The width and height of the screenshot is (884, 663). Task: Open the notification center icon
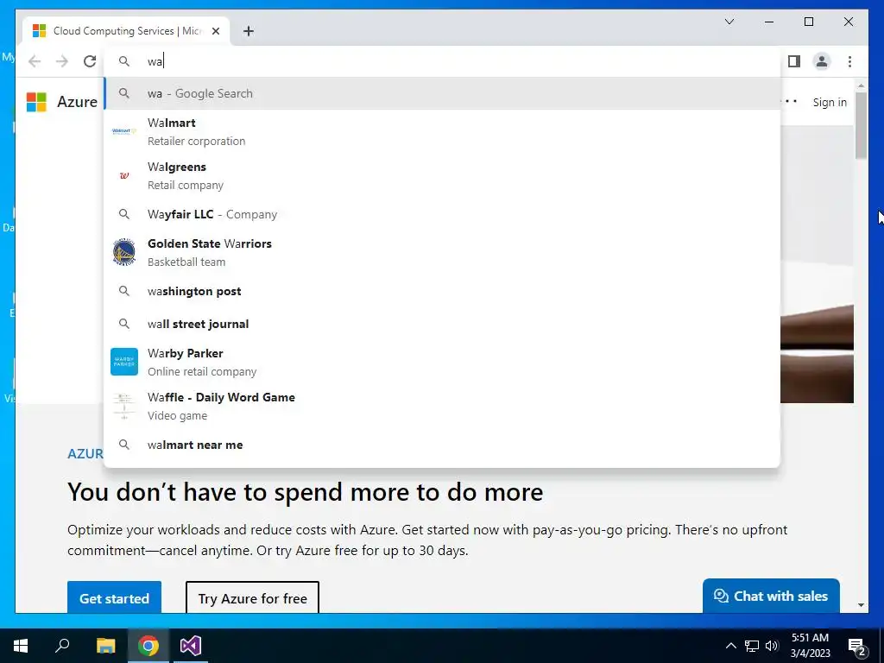(x=857, y=646)
